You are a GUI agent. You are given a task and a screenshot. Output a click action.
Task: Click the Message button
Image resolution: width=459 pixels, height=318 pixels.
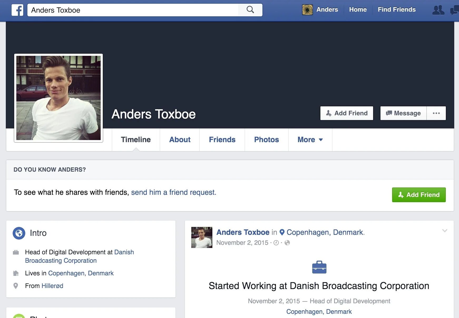click(x=403, y=113)
